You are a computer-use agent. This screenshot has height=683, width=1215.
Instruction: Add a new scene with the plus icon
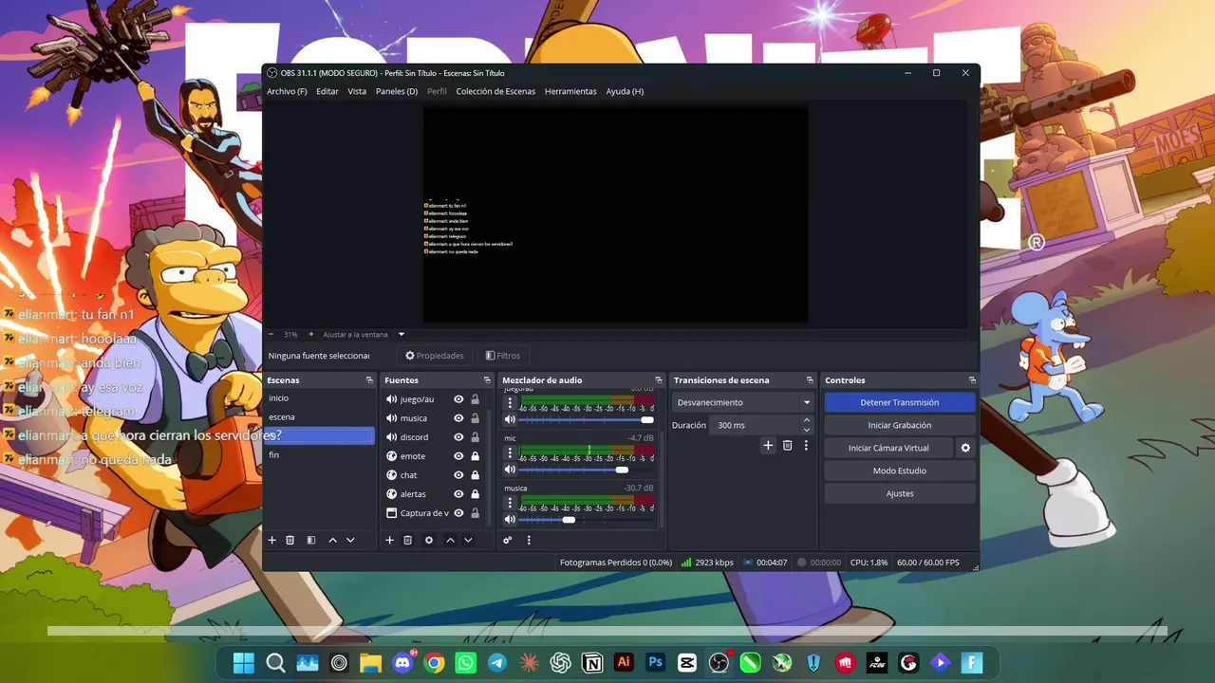pos(271,540)
